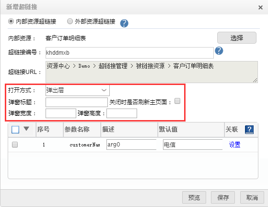Screen dimensions: 268x207
Task: Click the 默认值 field containing 电信
Action: pos(193,145)
